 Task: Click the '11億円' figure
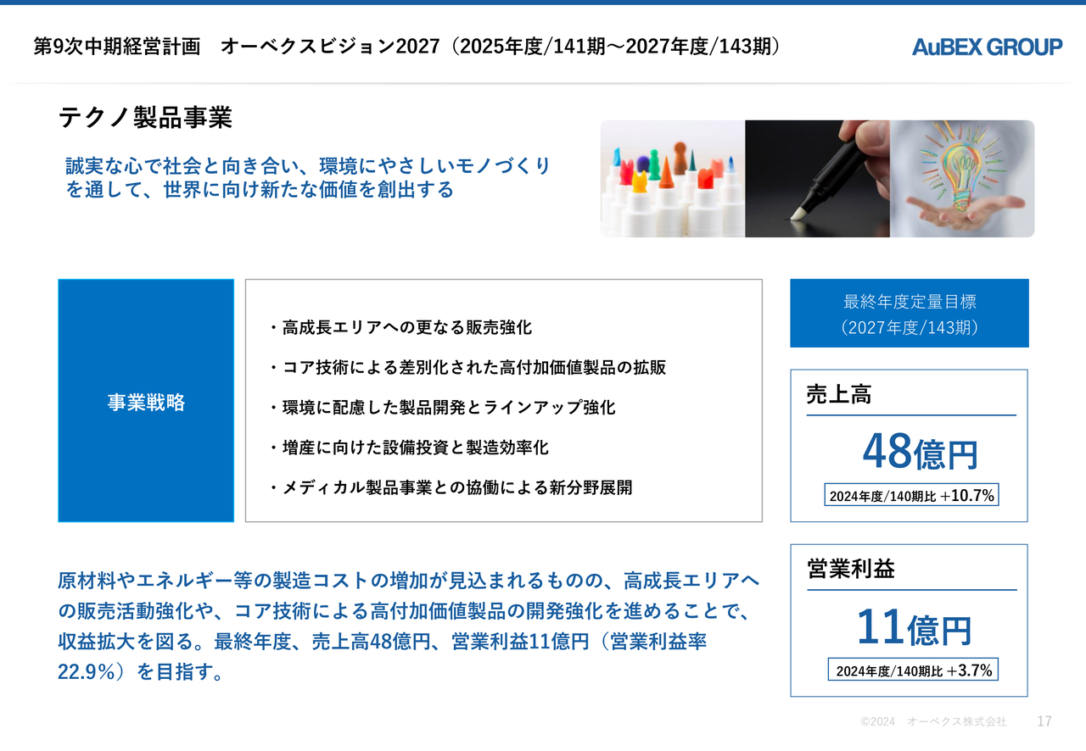click(x=913, y=627)
